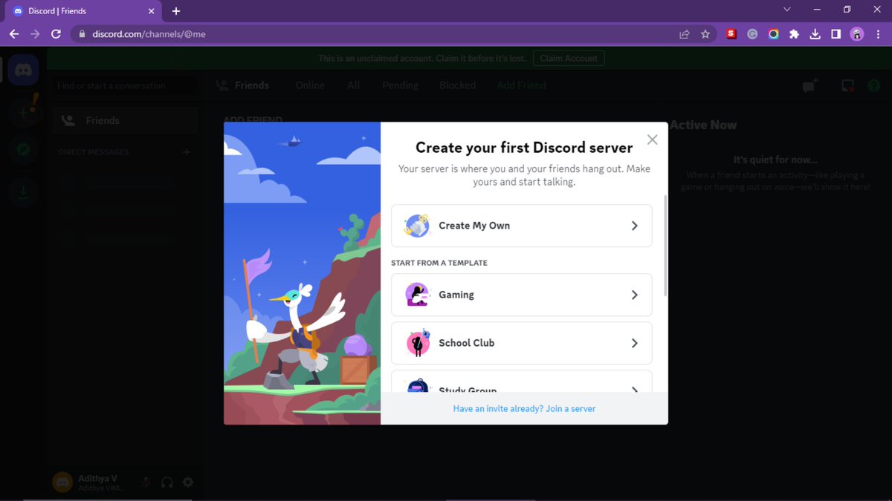Click the address bar URL
The height and width of the screenshot is (501, 892).
pos(149,34)
